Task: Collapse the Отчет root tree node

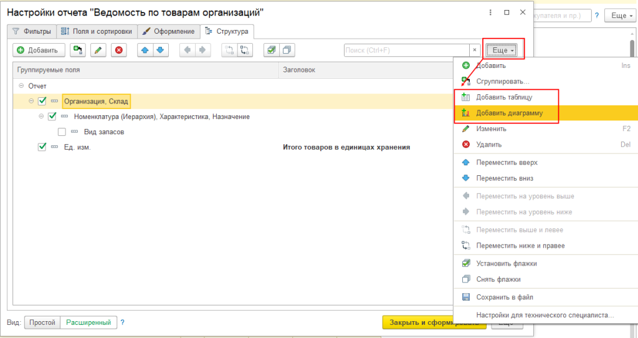Action: coord(22,86)
